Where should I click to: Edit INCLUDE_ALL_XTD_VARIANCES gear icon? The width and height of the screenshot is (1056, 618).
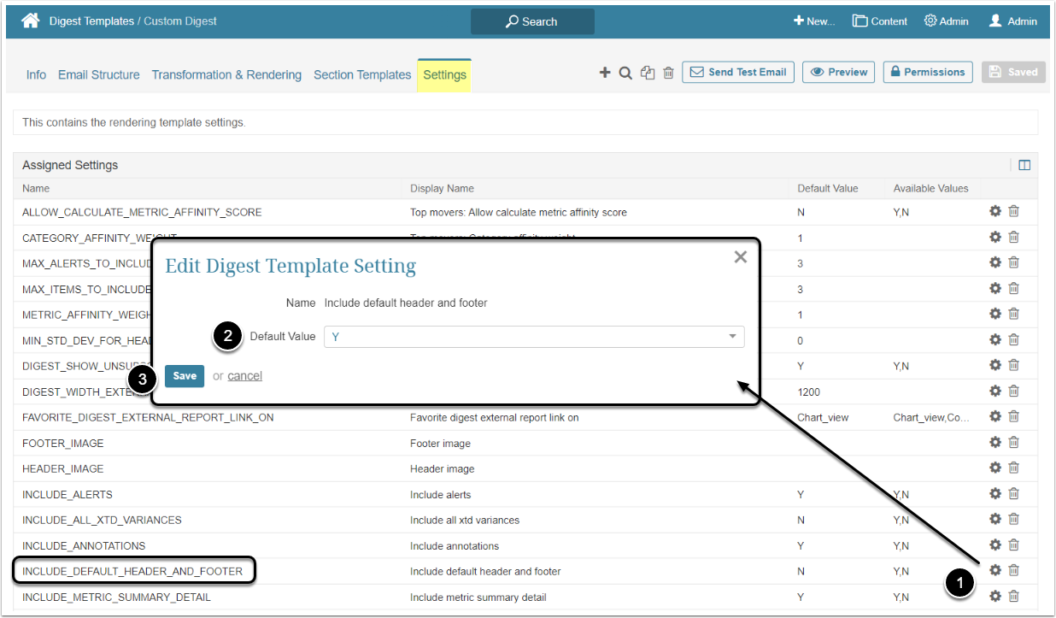coord(995,519)
